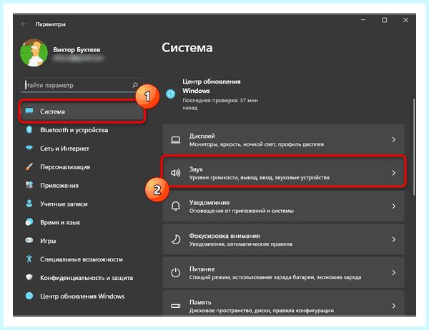Open Виктор Бухтеев account name
Image resolution: width=429 pixels, height=330 pixels.
(77, 50)
